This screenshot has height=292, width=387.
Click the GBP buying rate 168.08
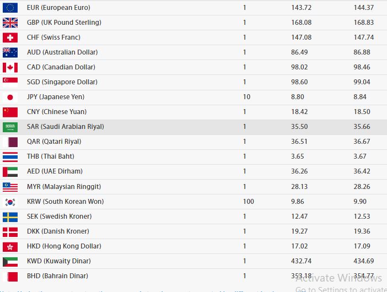point(301,23)
